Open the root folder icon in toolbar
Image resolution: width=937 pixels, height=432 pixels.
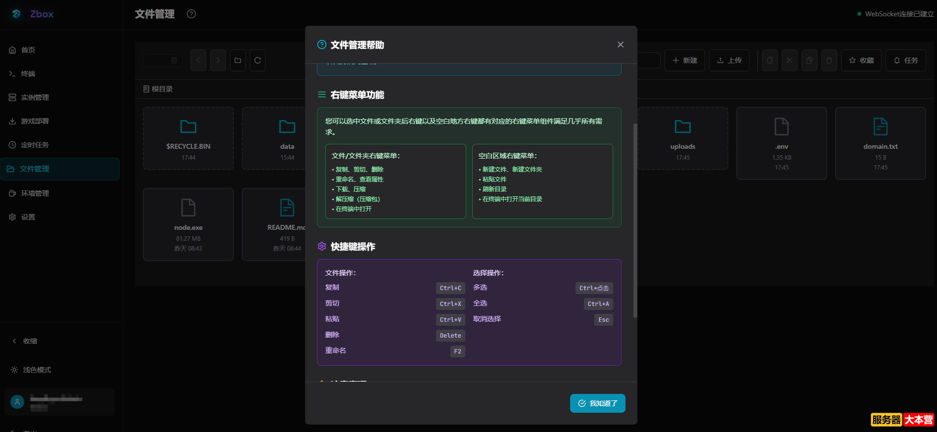238,60
